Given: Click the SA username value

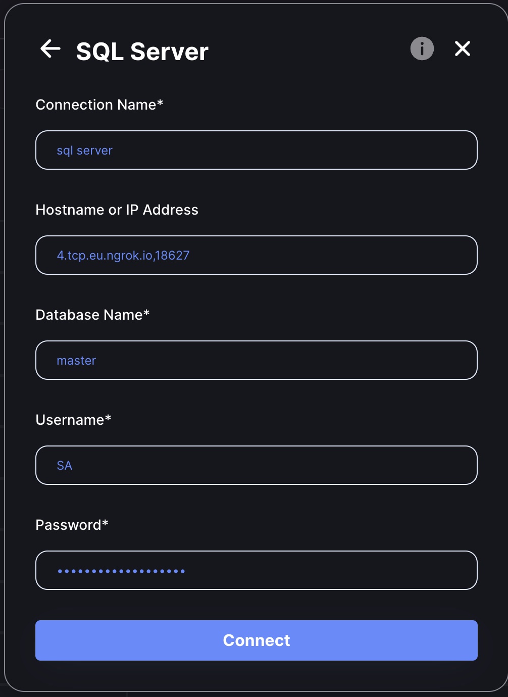Looking at the screenshot, I should (65, 466).
